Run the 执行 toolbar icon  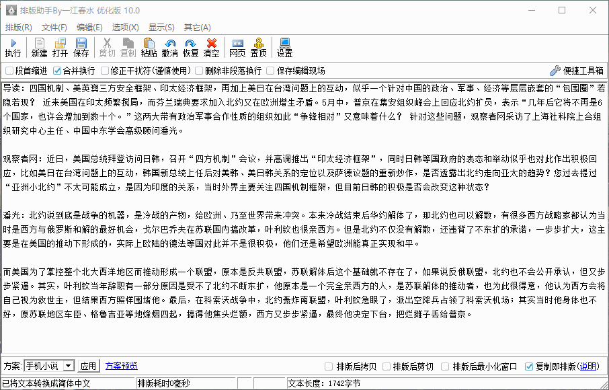tap(13, 48)
